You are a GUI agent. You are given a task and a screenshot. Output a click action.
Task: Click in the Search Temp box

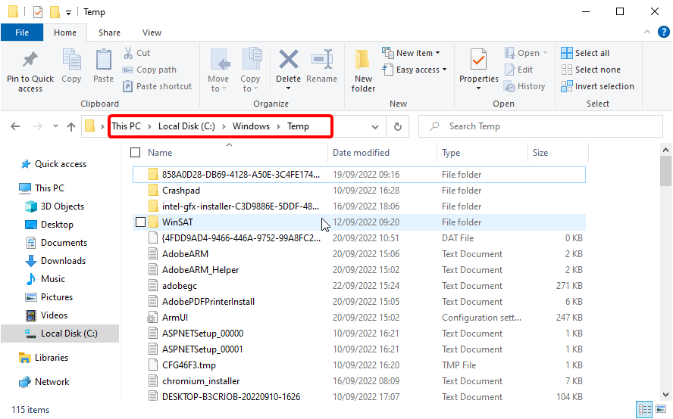point(541,126)
